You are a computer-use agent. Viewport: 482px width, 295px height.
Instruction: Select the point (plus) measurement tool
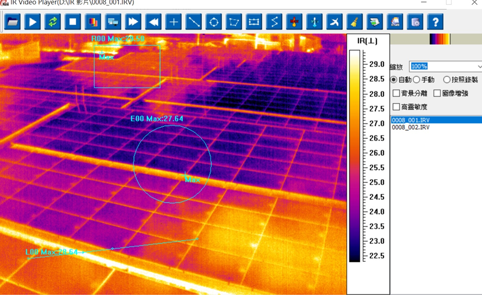click(x=174, y=22)
